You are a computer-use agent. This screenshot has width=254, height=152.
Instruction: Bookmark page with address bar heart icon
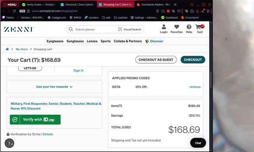[x=179, y=11]
